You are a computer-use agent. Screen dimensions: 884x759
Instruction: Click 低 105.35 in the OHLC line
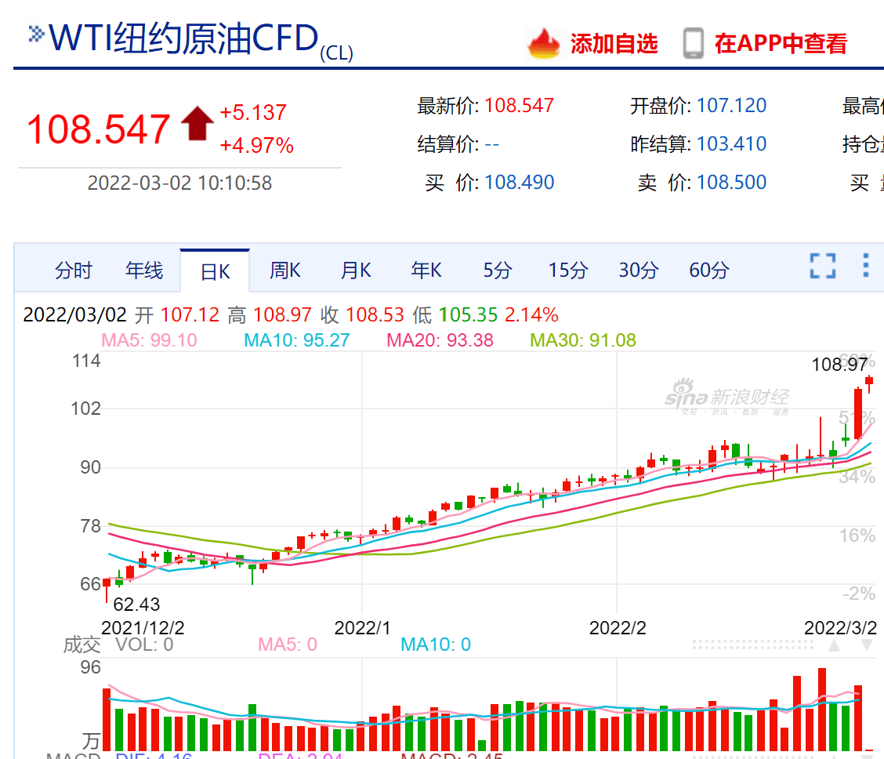455,314
